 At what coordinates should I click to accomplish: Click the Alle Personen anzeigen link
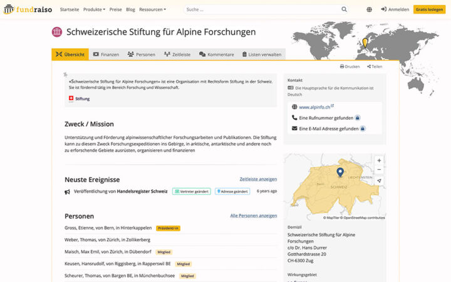(x=254, y=216)
